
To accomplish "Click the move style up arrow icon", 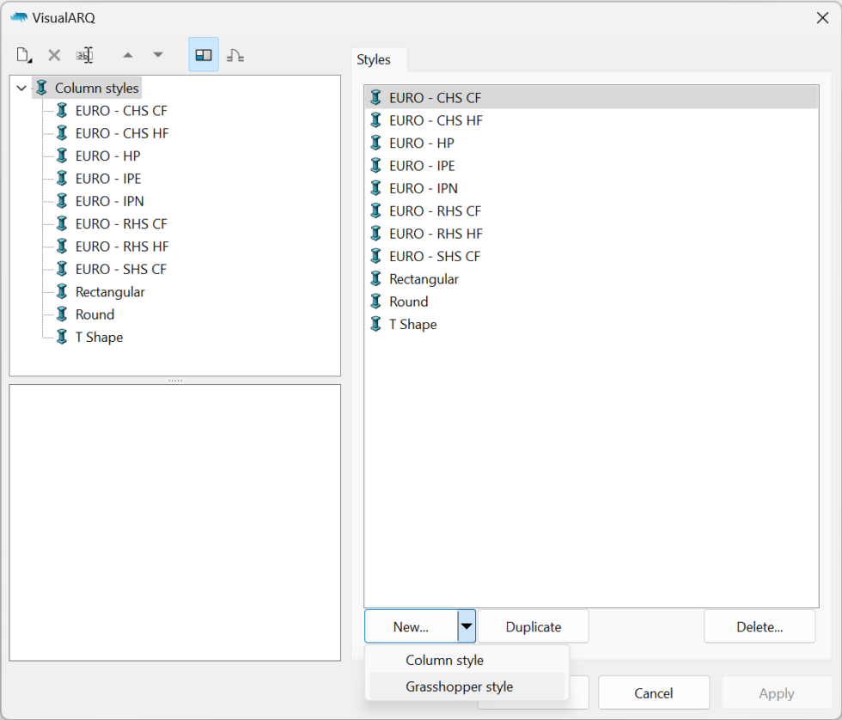I will pos(127,54).
